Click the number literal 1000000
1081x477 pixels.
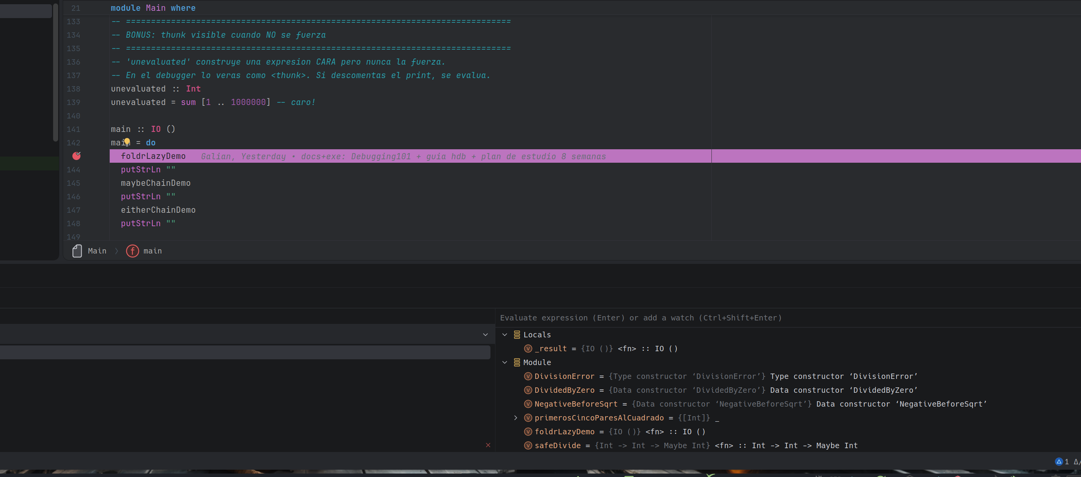pos(248,102)
